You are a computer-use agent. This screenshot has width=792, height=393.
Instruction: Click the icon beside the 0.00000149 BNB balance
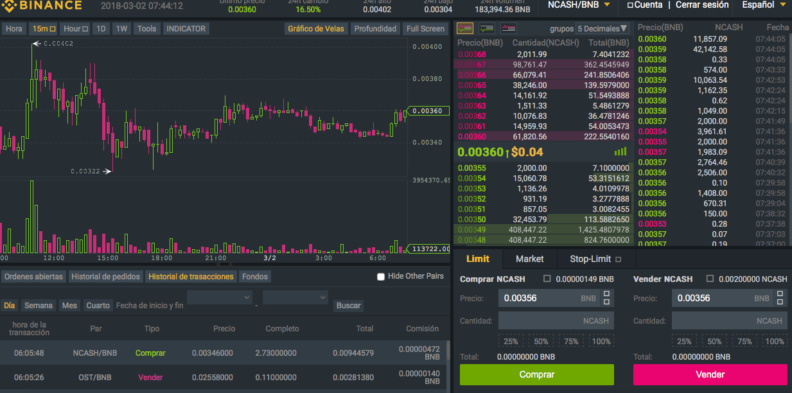[547, 279]
